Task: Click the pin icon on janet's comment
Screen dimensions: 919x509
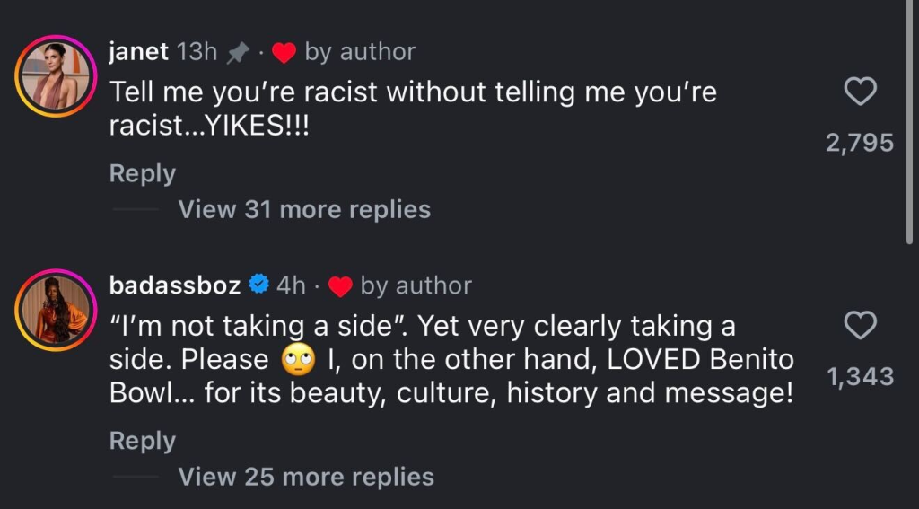Action: [238, 53]
